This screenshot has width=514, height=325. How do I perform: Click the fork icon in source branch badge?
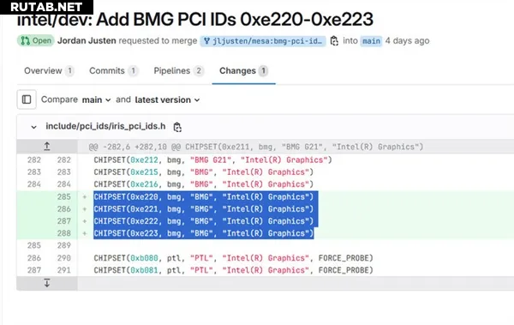coord(206,41)
